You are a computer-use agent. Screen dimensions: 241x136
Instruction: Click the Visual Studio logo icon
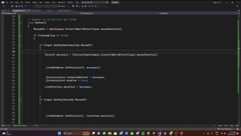coord(3,2)
